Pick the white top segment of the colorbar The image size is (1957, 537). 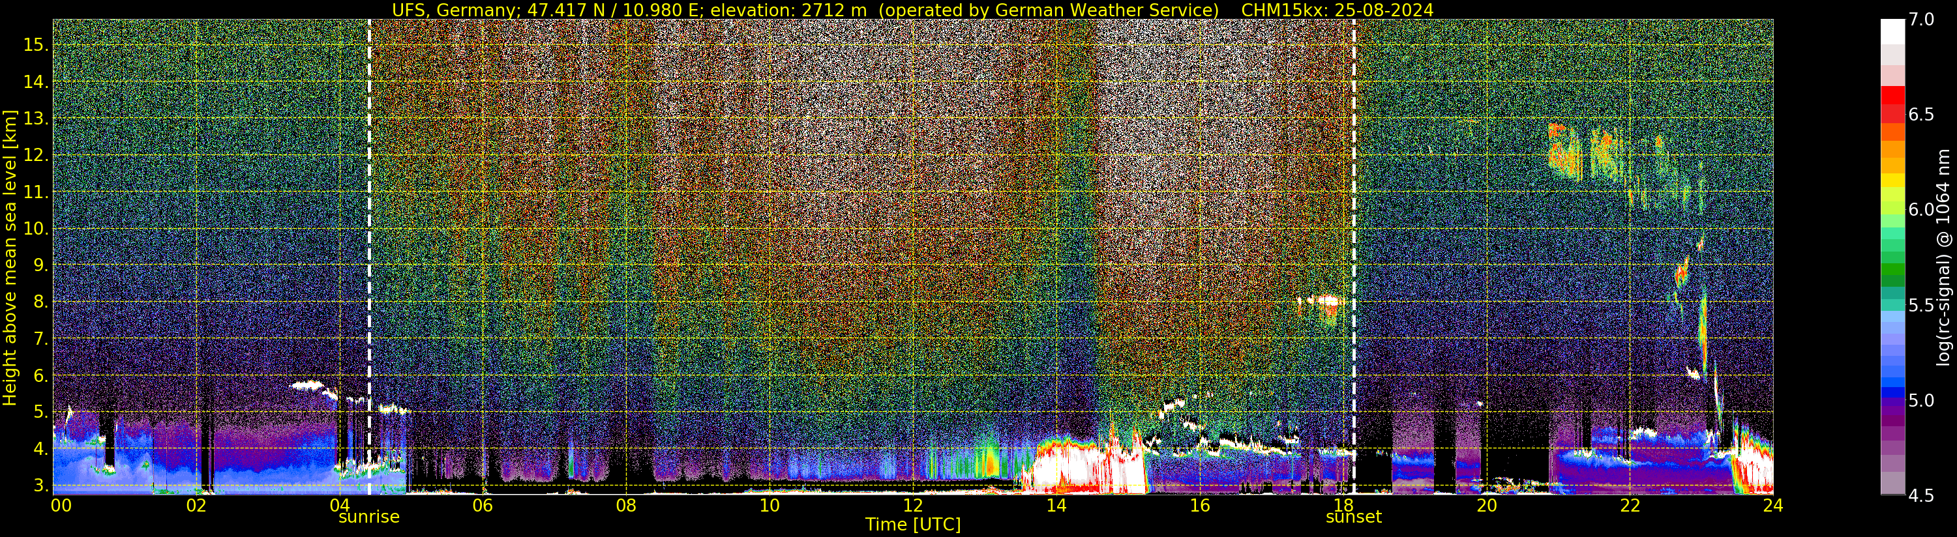1892,32
